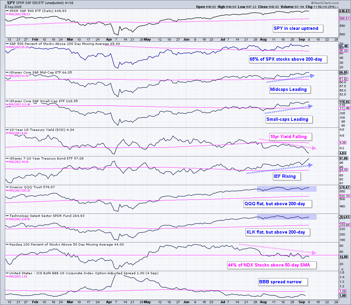This screenshot has height=305, width=351.
Task: Click the 578.87 price tag on right axis
Action: 344,187
